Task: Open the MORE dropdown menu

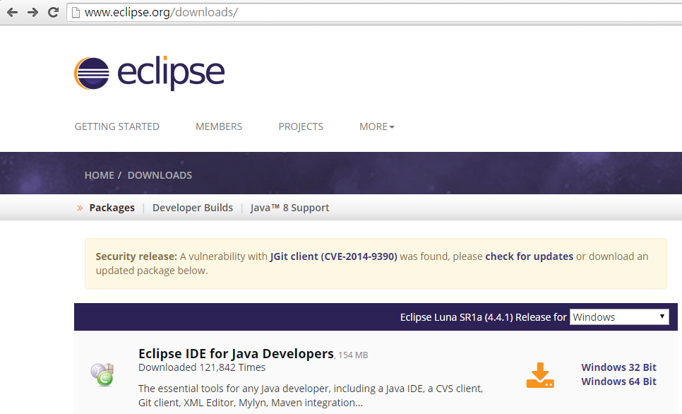Action: coord(377,126)
